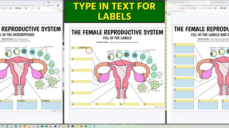Image resolution: width=229 pixels, height=128 pixels.
Task: Select label box 4 in the middle worksheet
Action: [x=81, y=81]
